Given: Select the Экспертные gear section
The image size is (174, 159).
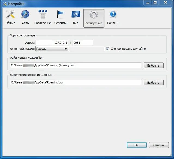Looking at the screenshot, I should [x=94, y=18].
